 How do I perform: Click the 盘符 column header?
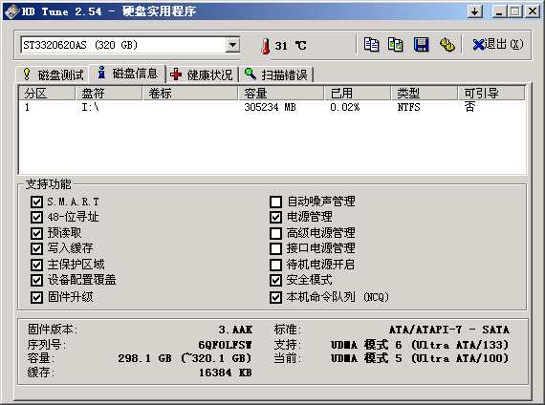click(109, 93)
